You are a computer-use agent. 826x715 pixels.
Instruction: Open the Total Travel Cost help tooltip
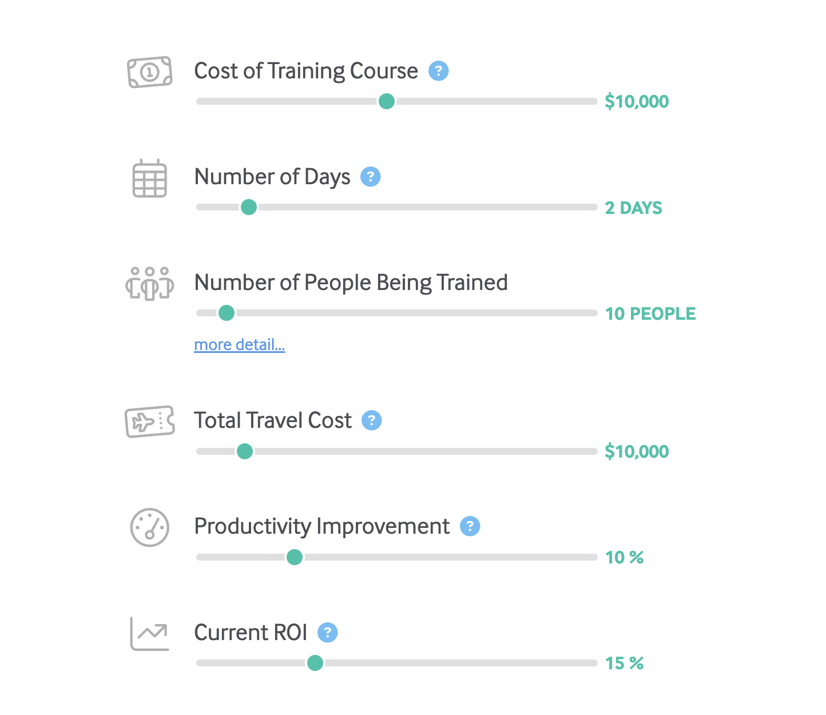[372, 420]
